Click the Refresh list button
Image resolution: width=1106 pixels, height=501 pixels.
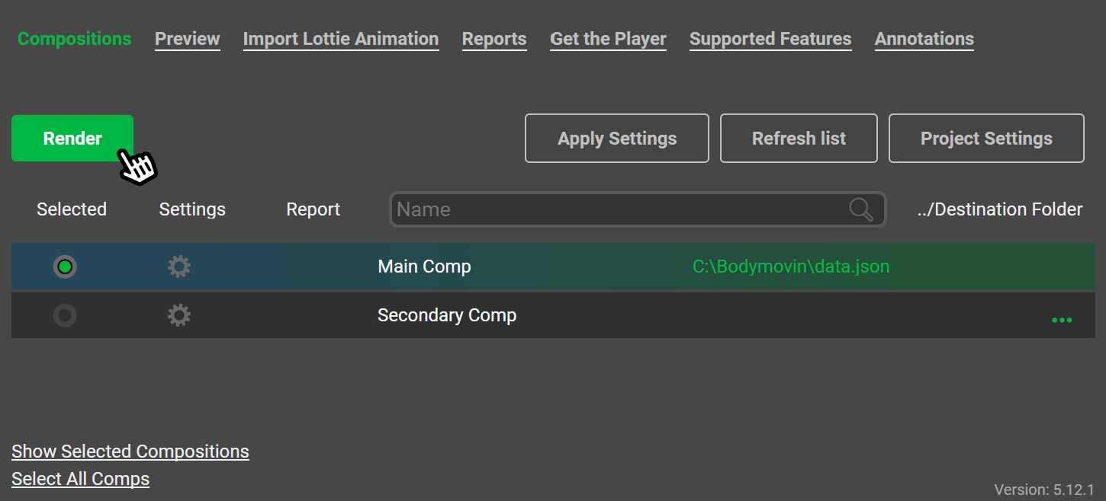click(x=799, y=139)
